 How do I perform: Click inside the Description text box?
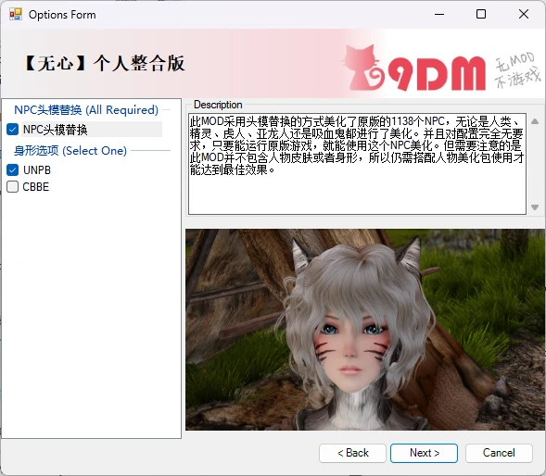tap(357, 164)
